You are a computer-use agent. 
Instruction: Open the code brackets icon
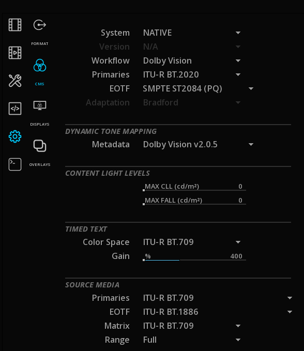click(15, 109)
